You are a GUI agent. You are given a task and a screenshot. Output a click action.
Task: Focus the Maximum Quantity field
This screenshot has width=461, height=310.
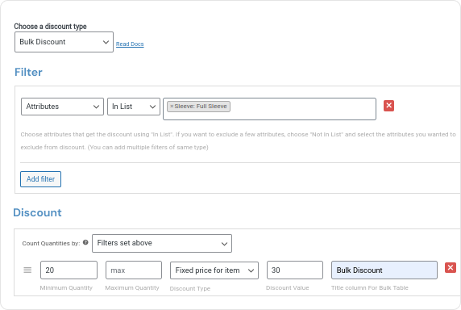pyautogui.click(x=134, y=270)
